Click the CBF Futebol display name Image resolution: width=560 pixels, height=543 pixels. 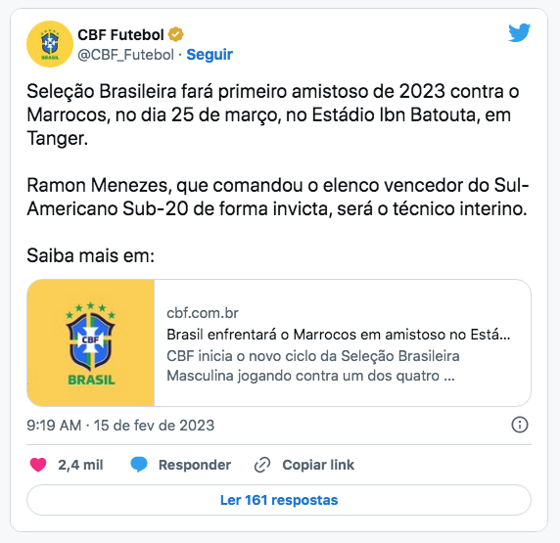click(x=120, y=34)
